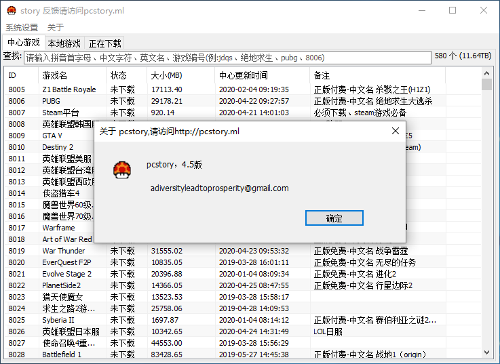Click ID 8024 cell
The height and width of the screenshot is (364, 500).
16,308
